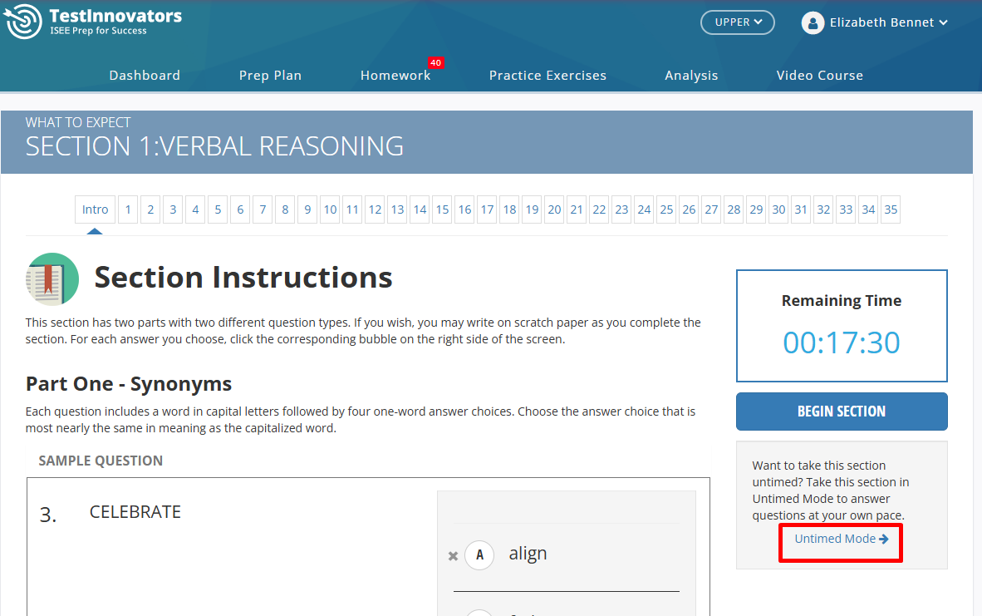Screen dimensions: 982x616
Task: Jump to question 5
Action: click(x=218, y=209)
